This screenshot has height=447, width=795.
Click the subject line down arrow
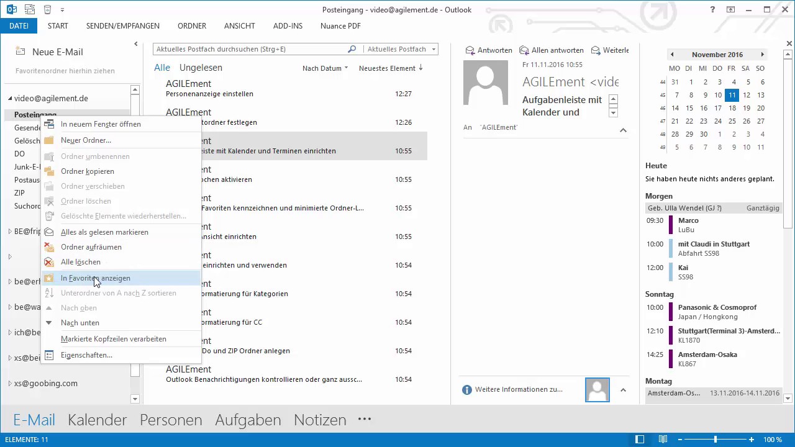[x=613, y=113]
